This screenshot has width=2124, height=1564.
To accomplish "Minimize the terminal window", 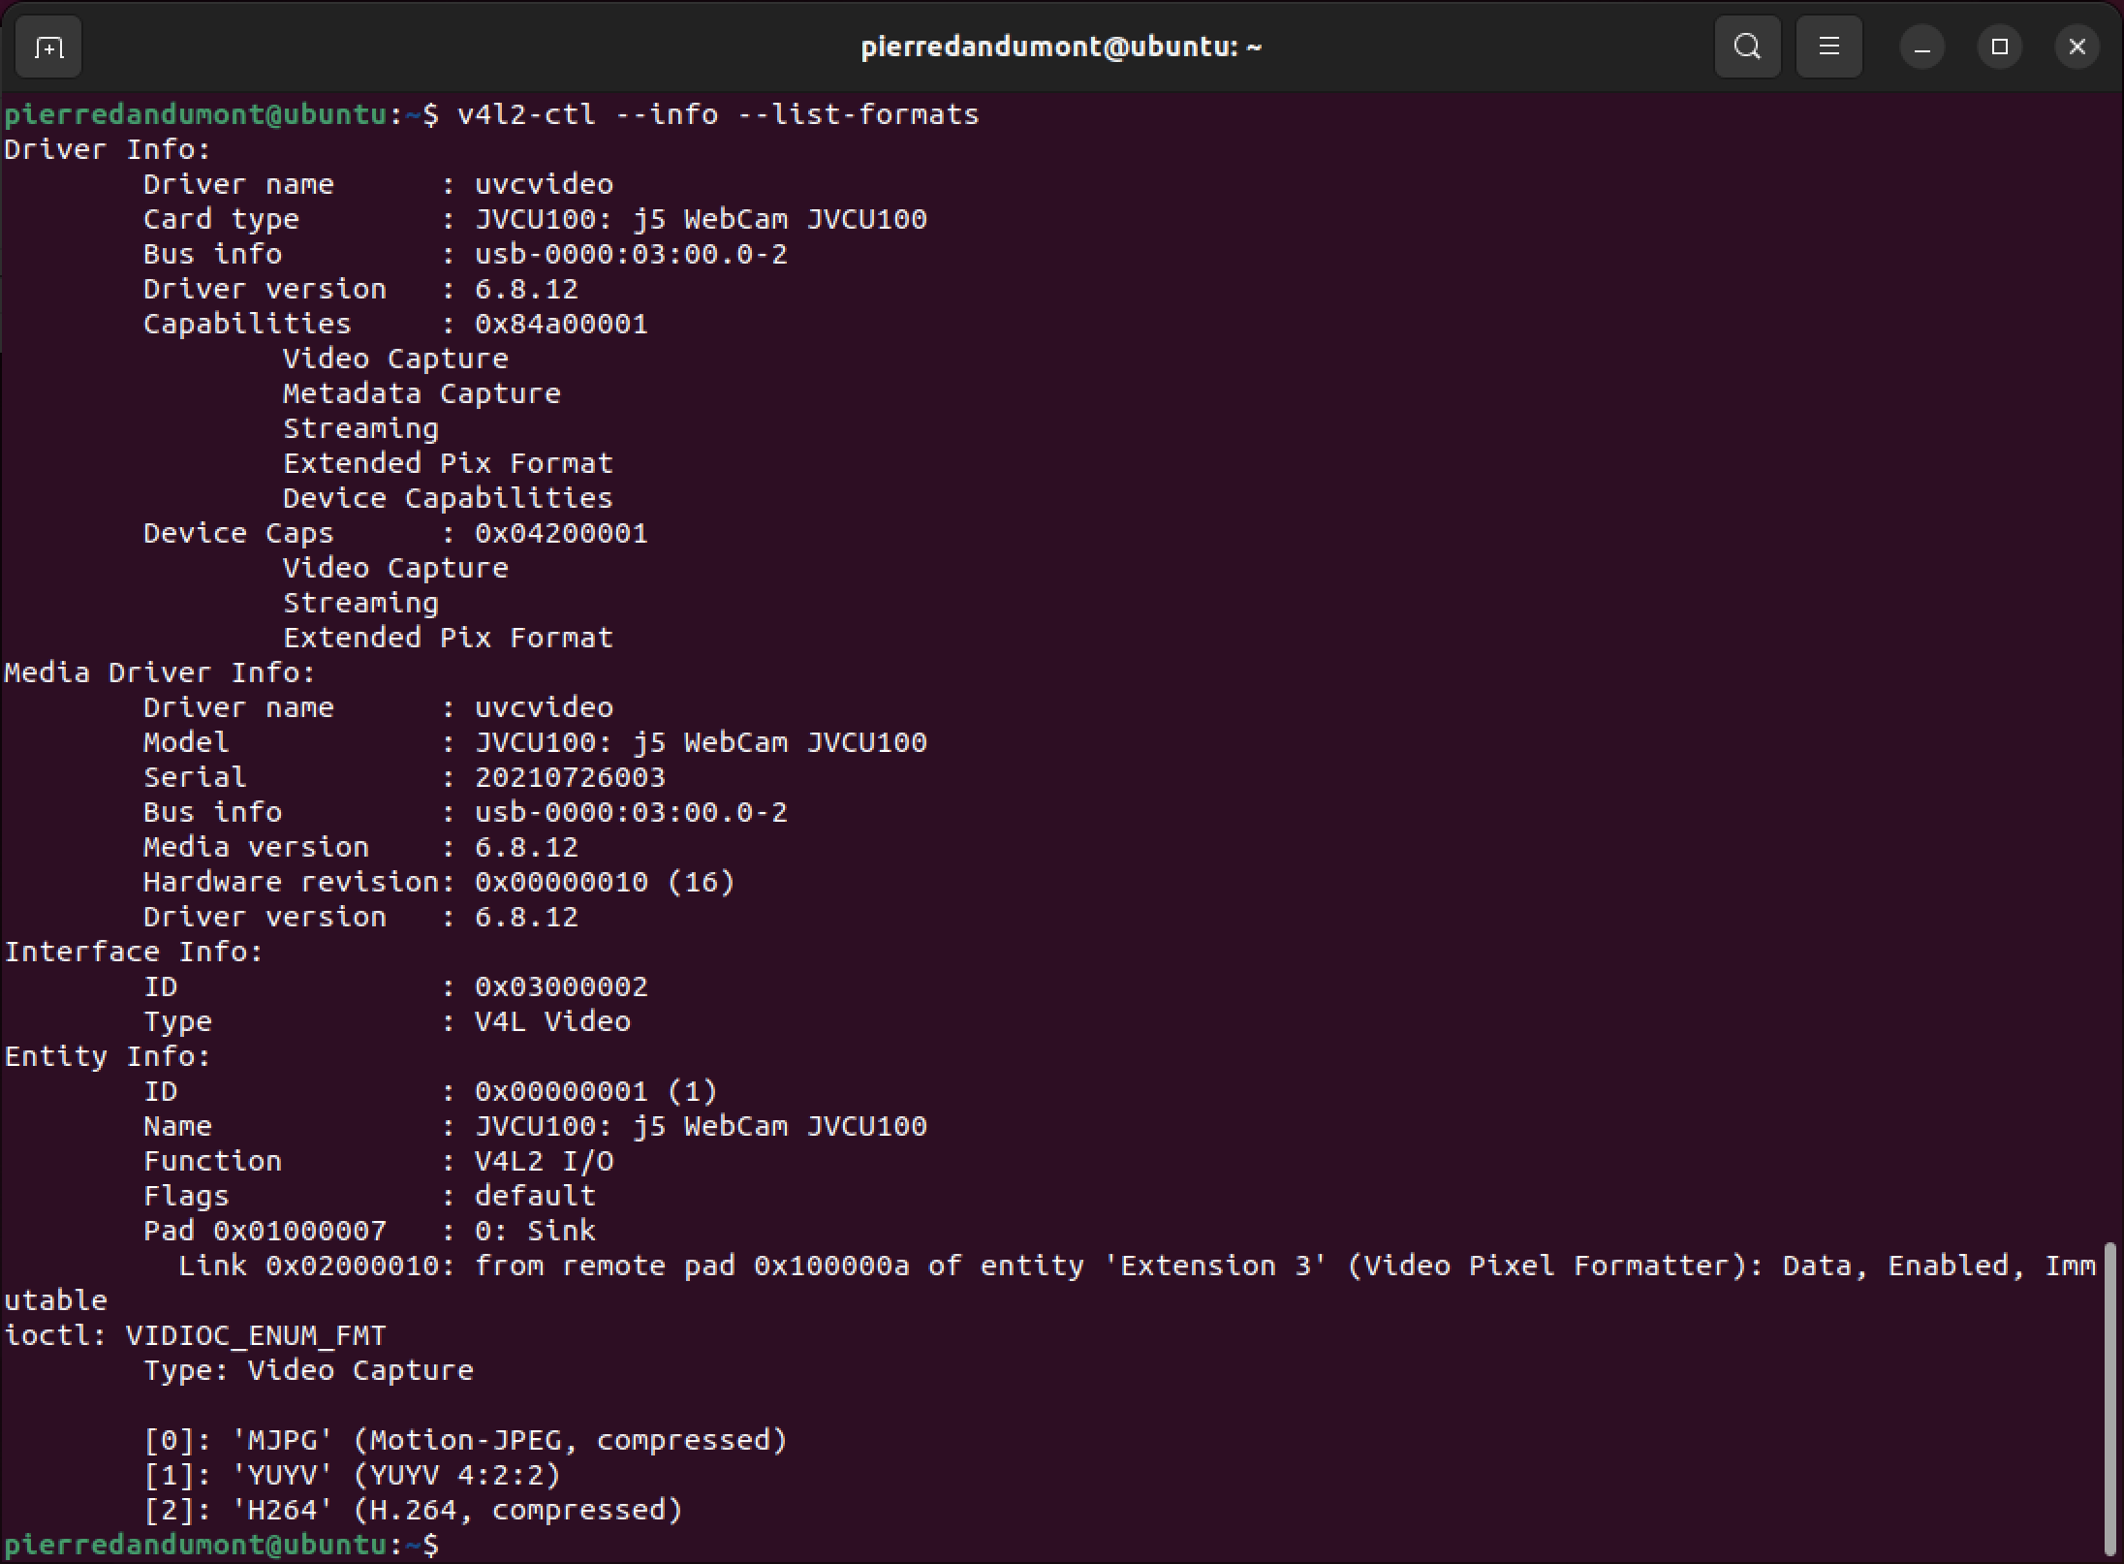I will 1922,47.
